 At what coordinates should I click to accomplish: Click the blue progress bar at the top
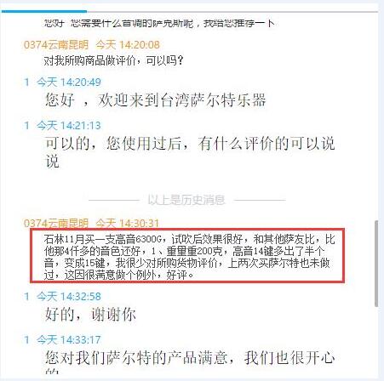point(44,11)
